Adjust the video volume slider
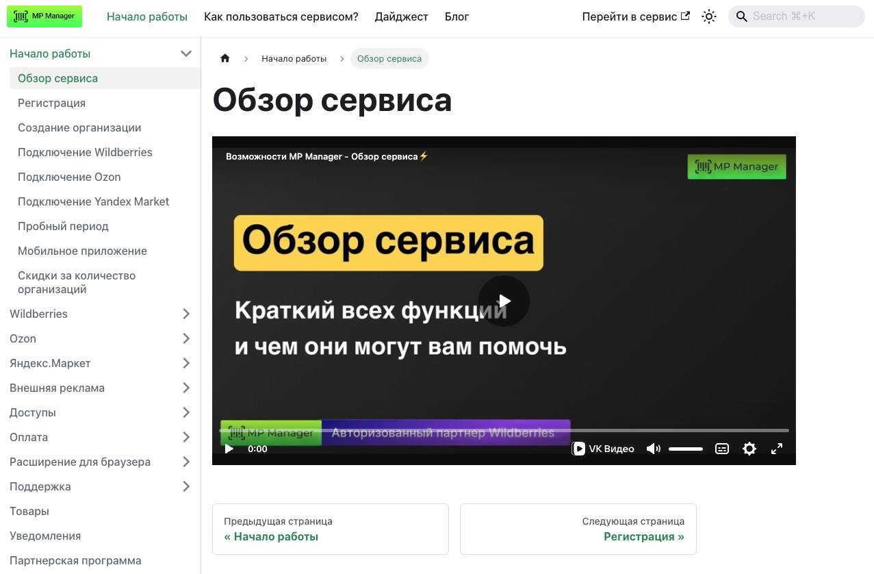This screenshot has width=874, height=574. coord(686,449)
